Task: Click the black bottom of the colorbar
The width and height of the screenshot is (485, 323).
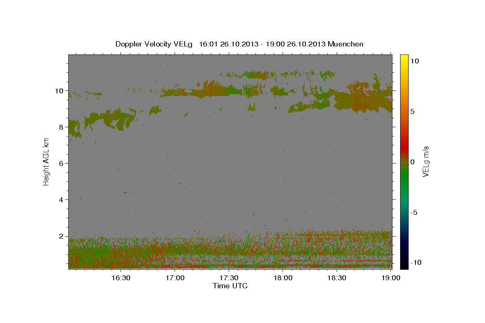Action: coord(404,264)
